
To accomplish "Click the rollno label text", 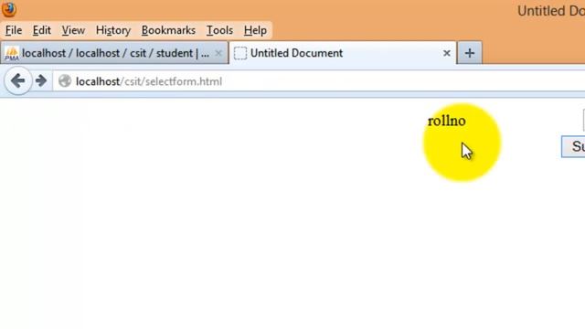I will click(447, 121).
